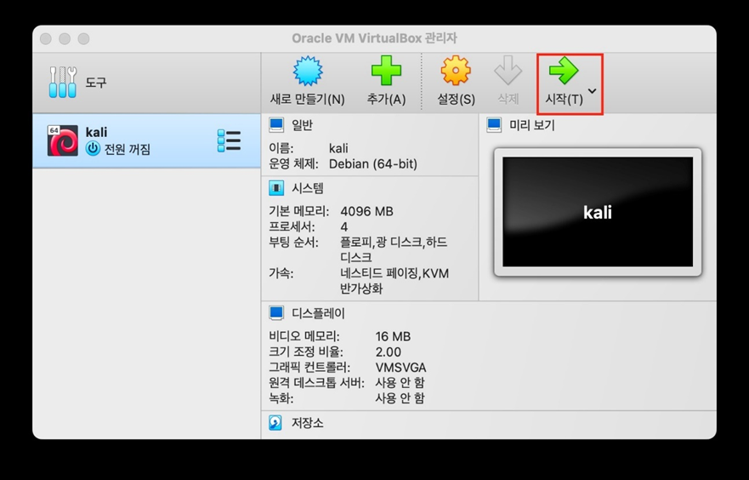
Task: Click the 전원 꺼짐 power status icon
Action: [x=93, y=149]
